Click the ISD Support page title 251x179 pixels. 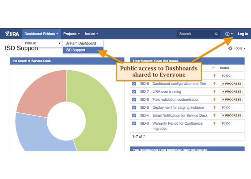[22, 48]
